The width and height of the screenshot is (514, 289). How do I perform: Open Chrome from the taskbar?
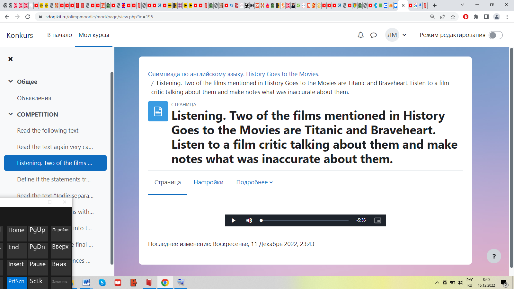point(165,282)
